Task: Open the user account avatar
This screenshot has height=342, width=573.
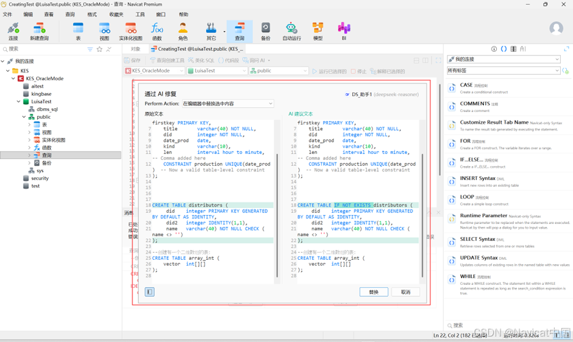Action: [556, 29]
